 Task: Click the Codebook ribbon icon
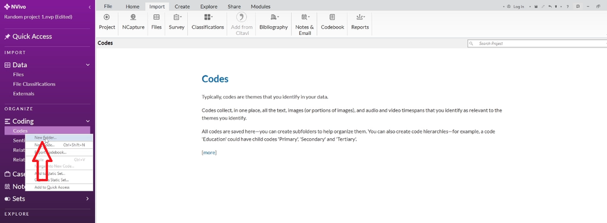tap(332, 17)
